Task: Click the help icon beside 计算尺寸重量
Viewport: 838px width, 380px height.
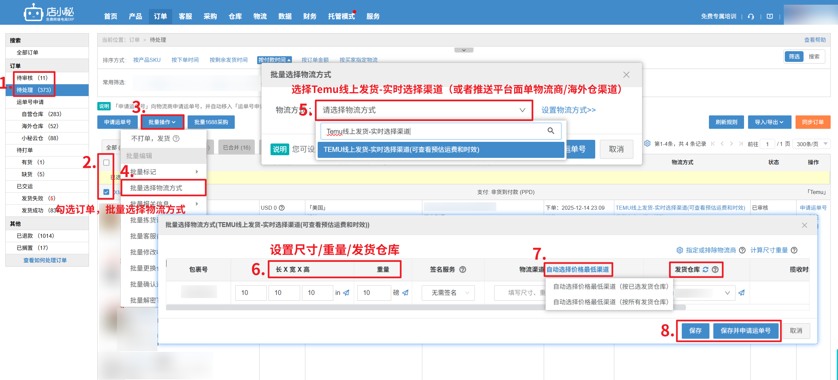Action: [795, 250]
